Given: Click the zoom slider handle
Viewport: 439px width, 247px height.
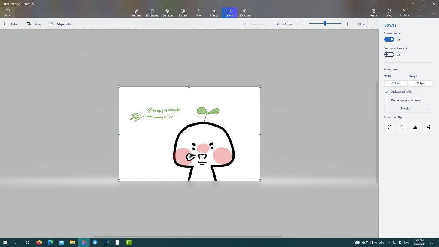Looking at the screenshot, I should (x=325, y=24).
